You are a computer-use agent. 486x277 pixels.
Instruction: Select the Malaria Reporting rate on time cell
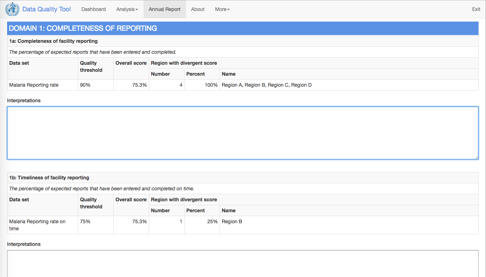pyautogui.click(x=37, y=225)
